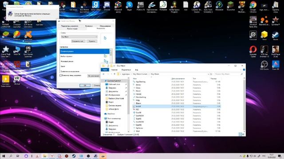Switch to the Home ribbon tab in Explorer
The height and width of the screenshot is (159, 284).
[x=114, y=70]
